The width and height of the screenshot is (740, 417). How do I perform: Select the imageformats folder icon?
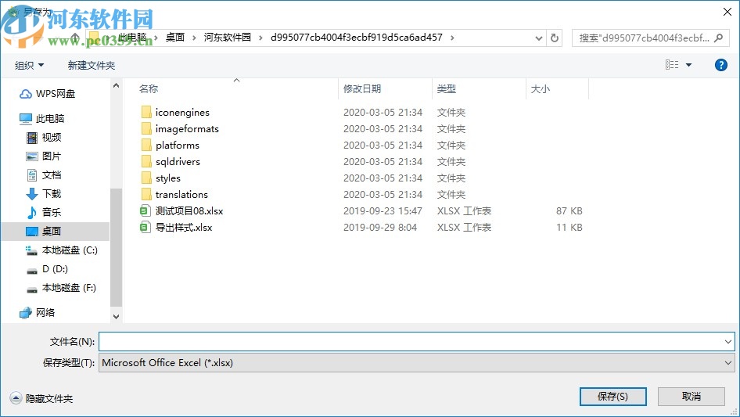(x=146, y=128)
